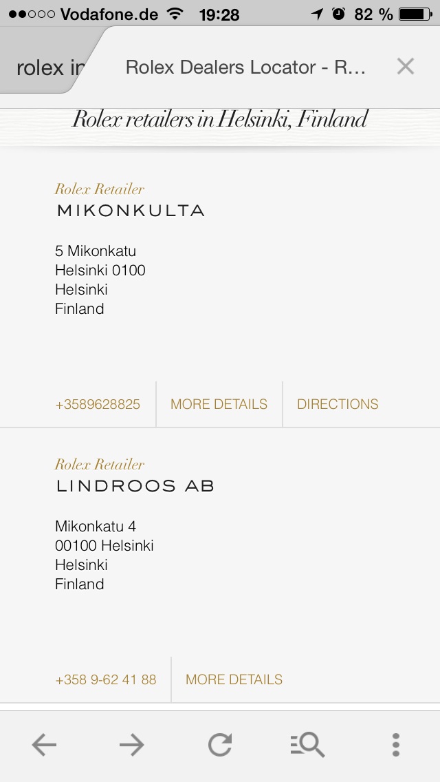Open the three-dot browser menu
The height and width of the screenshot is (782, 440).
click(x=395, y=744)
